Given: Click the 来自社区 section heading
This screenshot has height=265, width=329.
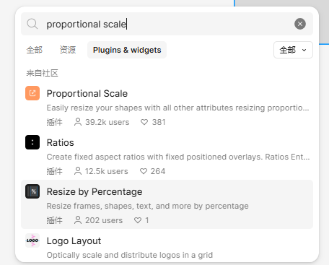Looking at the screenshot, I should pyautogui.click(x=42, y=73).
